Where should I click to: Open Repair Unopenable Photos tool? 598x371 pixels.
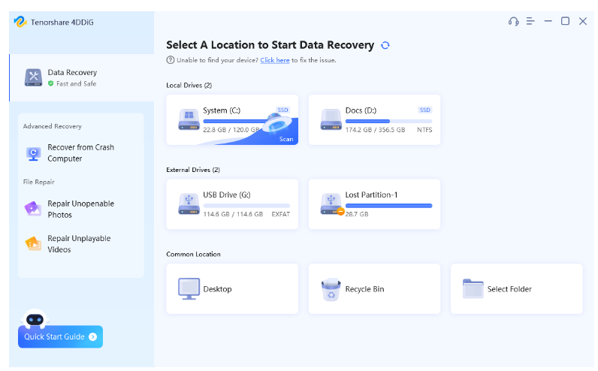[x=80, y=209]
